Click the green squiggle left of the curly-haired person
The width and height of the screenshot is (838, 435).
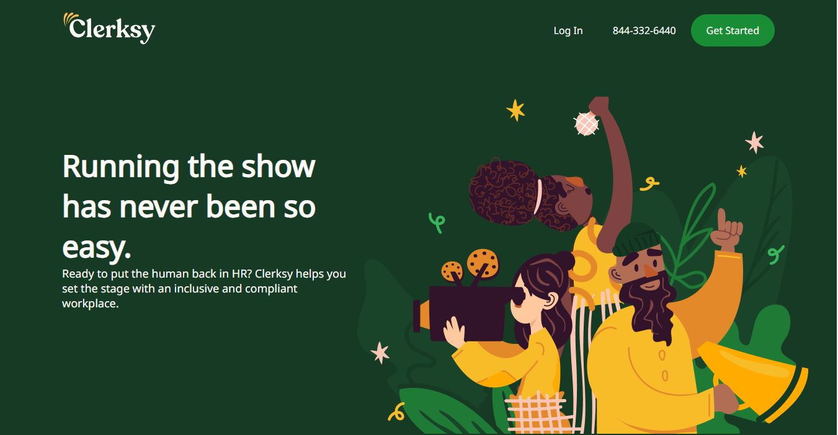(x=437, y=222)
